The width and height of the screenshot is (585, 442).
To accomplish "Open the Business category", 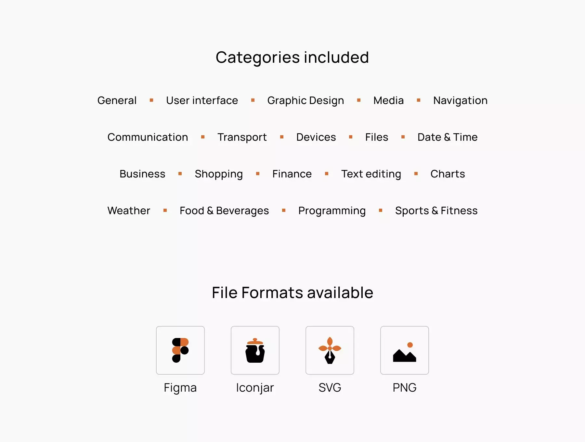I will pyautogui.click(x=142, y=174).
